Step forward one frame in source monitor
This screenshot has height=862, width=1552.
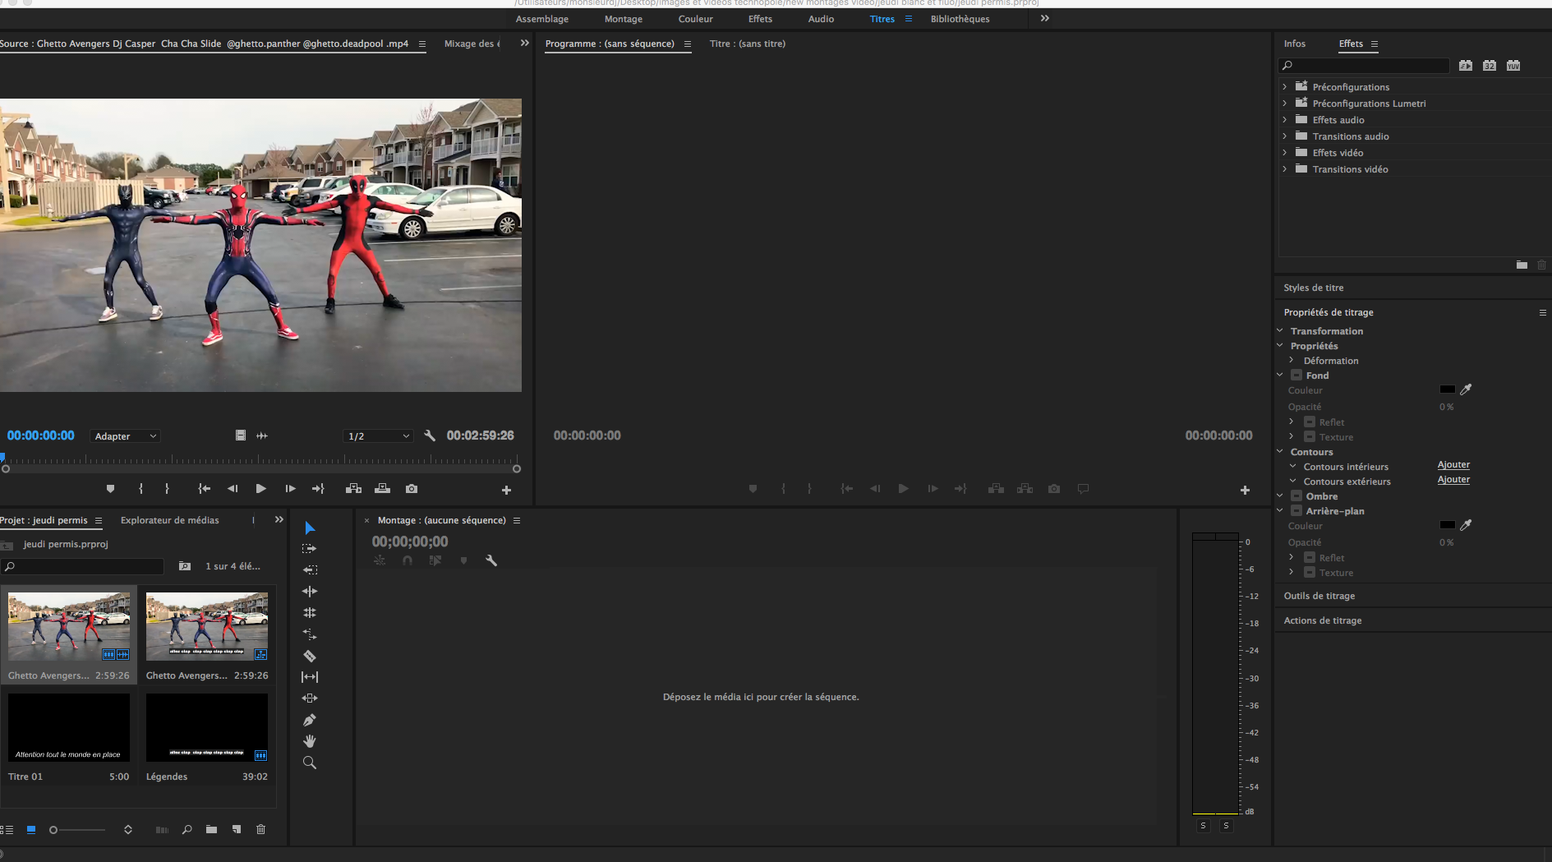(x=290, y=488)
